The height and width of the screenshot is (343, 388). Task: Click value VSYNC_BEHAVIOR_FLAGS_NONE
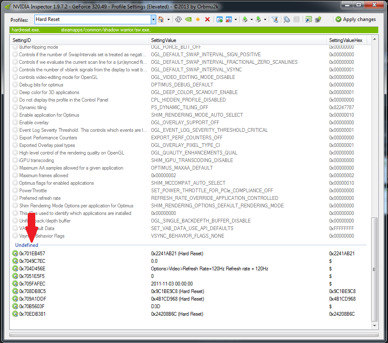tap(188, 236)
